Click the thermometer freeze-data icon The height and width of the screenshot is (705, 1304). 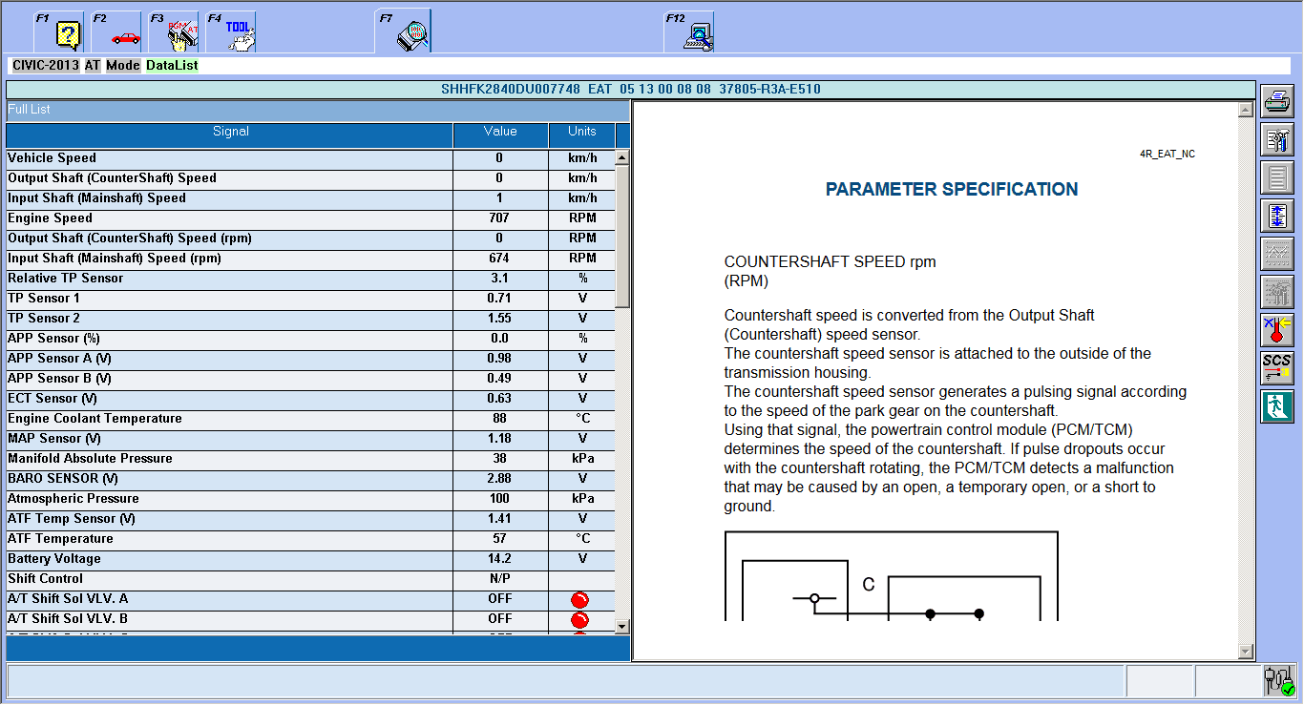(x=1277, y=330)
